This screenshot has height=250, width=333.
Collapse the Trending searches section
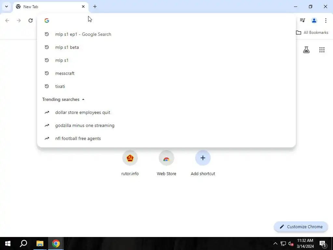click(x=83, y=100)
